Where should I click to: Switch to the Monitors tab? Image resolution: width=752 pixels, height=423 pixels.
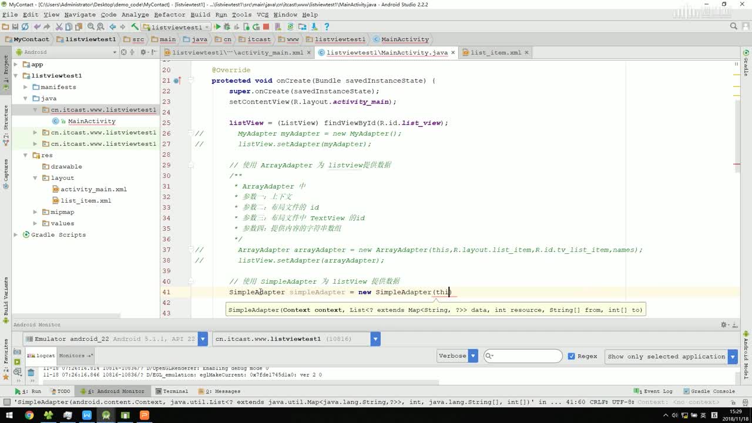pyautogui.click(x=75, y=355)
